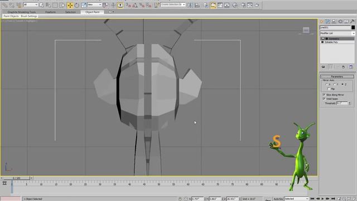
Task: Select the Rotate tool in toolbar
Action: click(77, 5)
